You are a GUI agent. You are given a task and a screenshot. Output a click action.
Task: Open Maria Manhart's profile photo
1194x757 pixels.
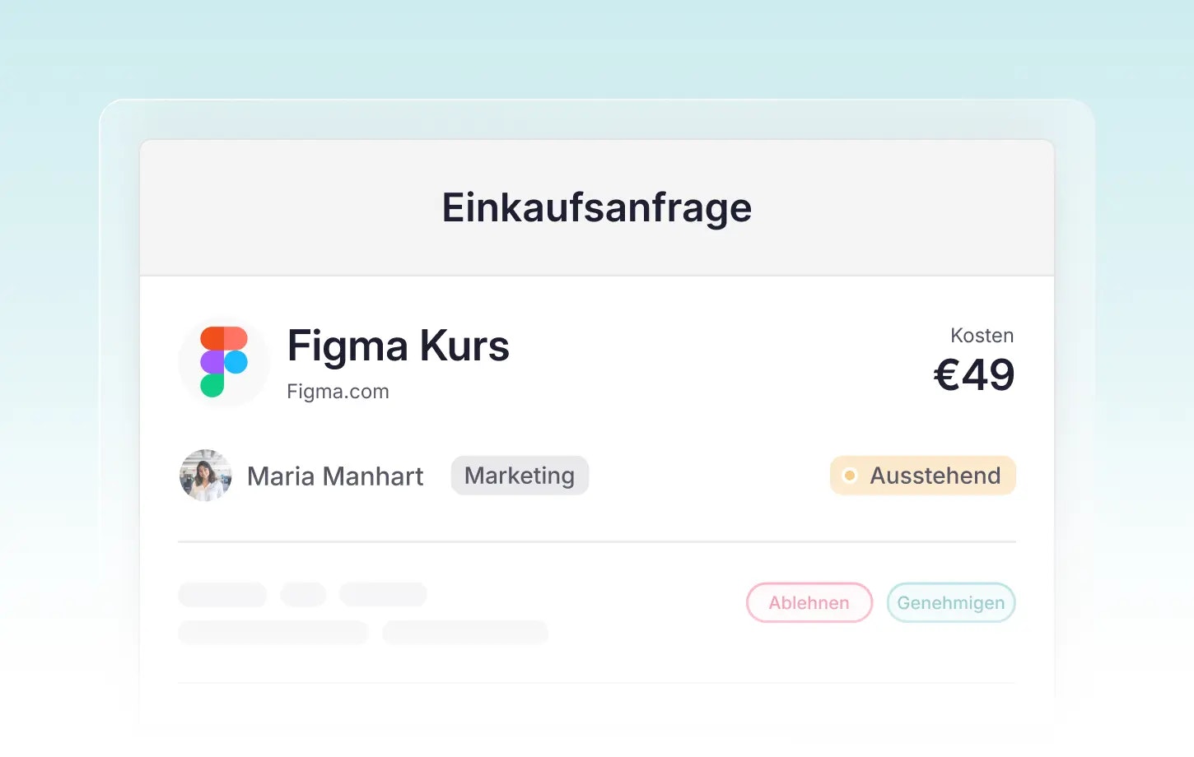click(x=206, y=476)
